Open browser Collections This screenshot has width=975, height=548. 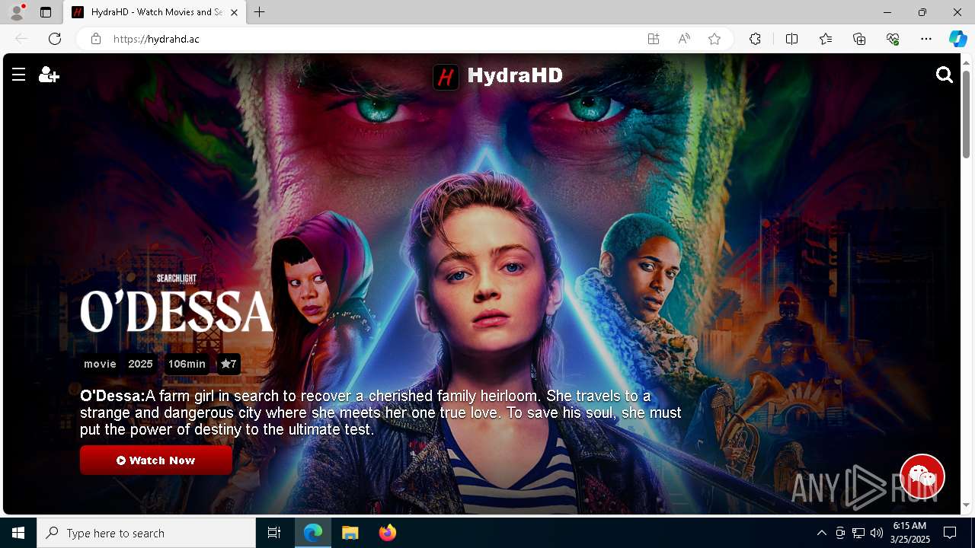pos(859,39)
